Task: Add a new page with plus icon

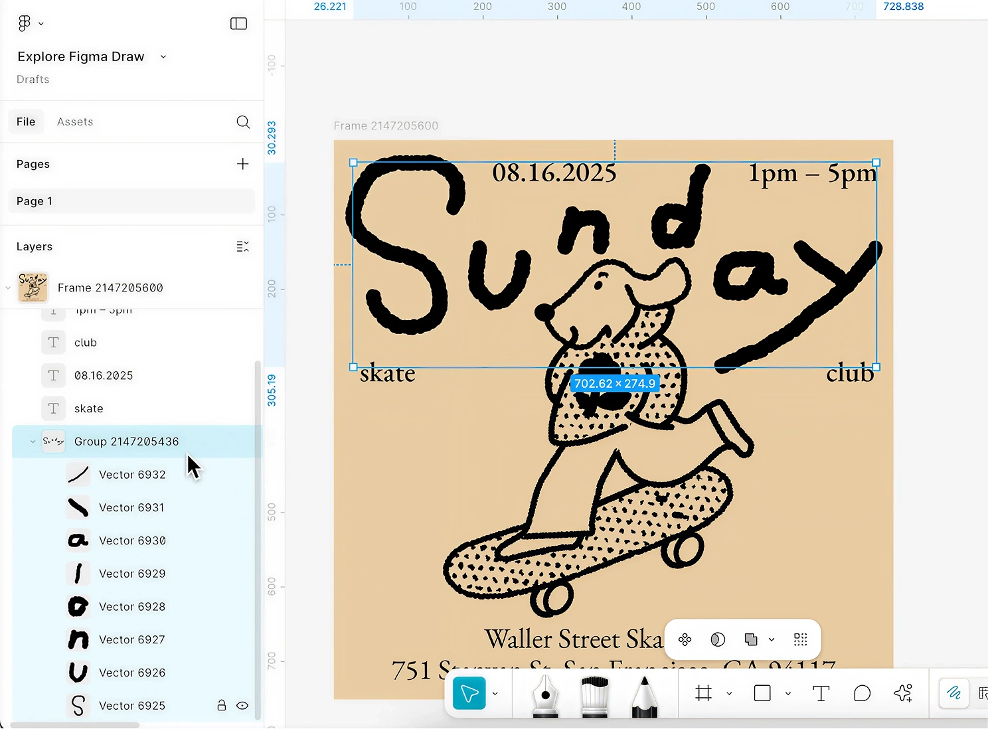Action: click(x=243, y=164)
